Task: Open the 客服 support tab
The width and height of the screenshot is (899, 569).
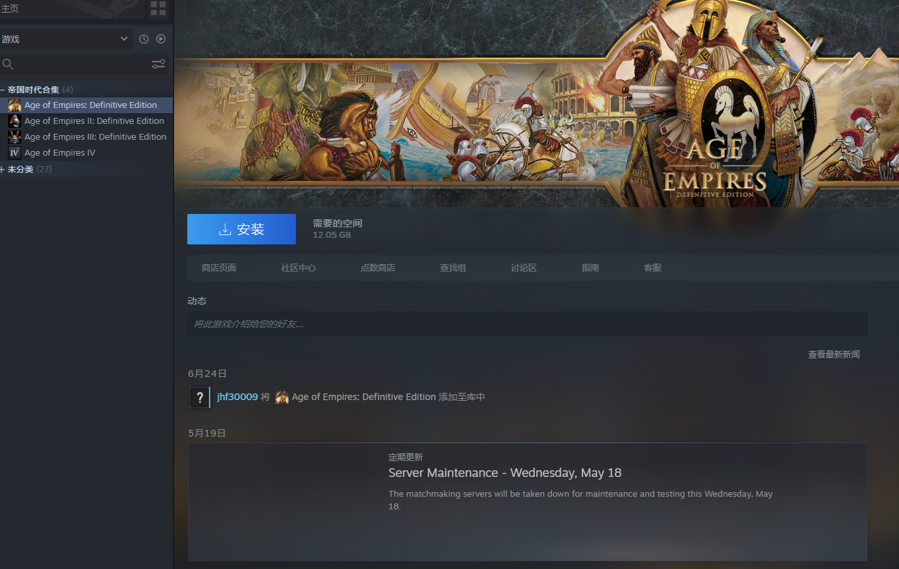Action: (653, 268)
